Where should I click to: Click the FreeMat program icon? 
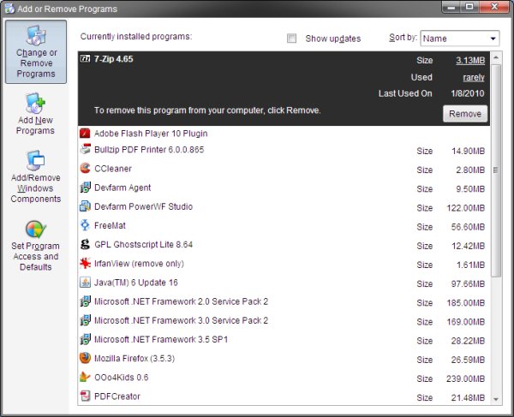tap(85, 225)
